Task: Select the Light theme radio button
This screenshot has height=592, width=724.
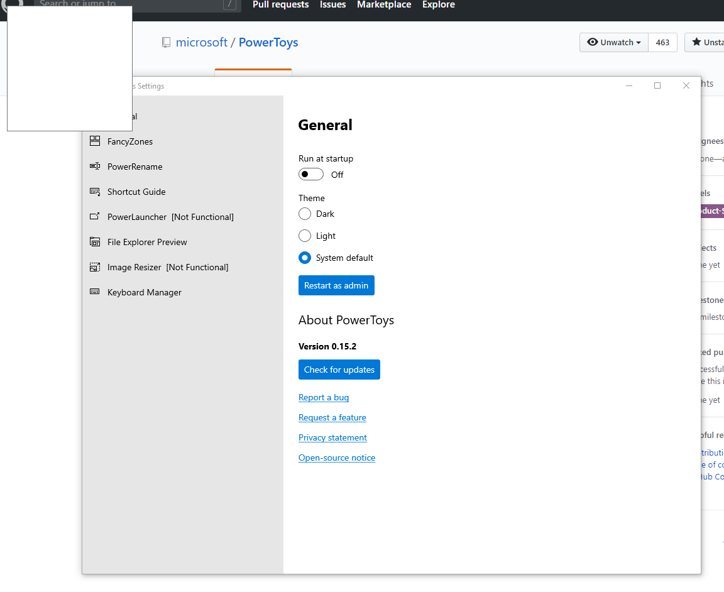Action: (305, 236)
